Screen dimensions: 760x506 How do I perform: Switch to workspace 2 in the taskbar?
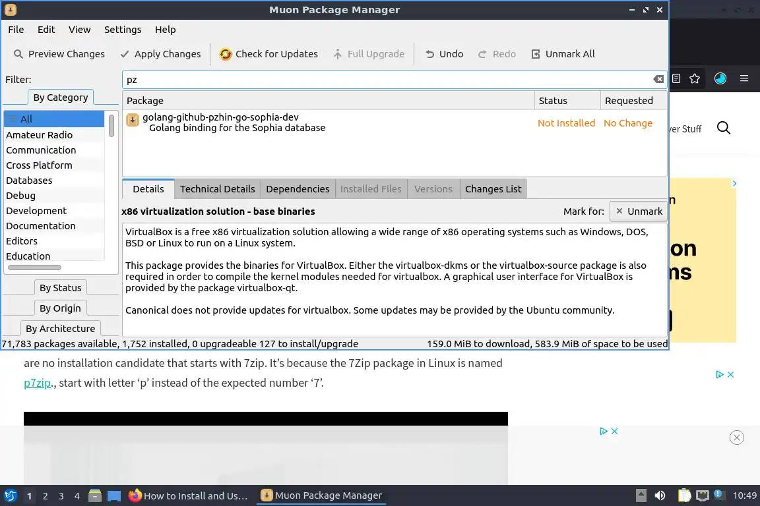coord(45,496)
